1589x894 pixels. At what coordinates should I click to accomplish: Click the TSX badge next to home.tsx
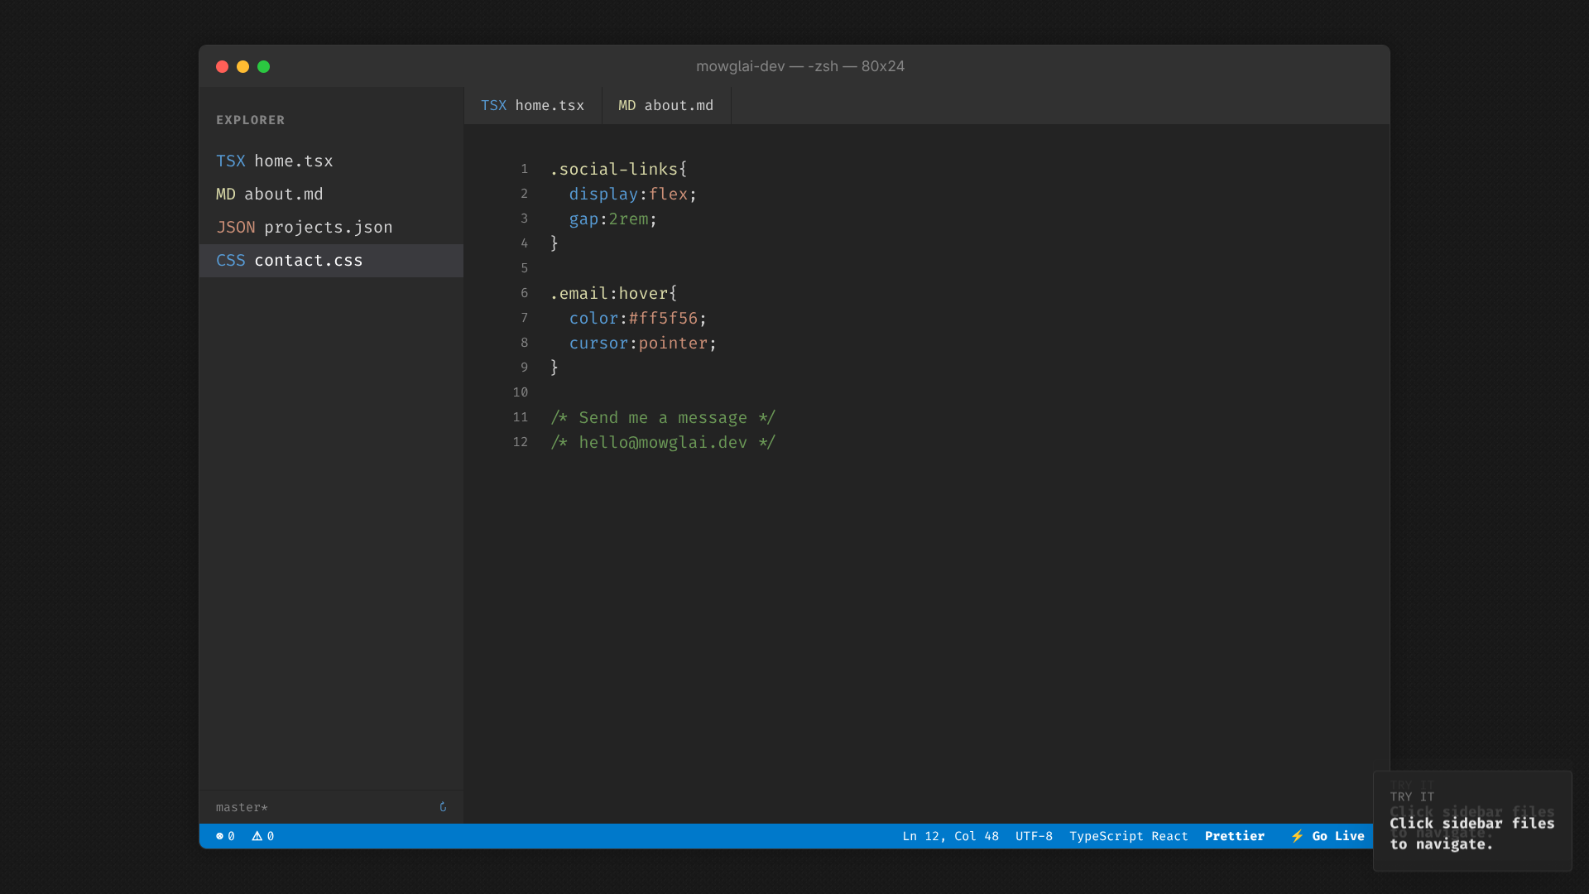point(231,161)
